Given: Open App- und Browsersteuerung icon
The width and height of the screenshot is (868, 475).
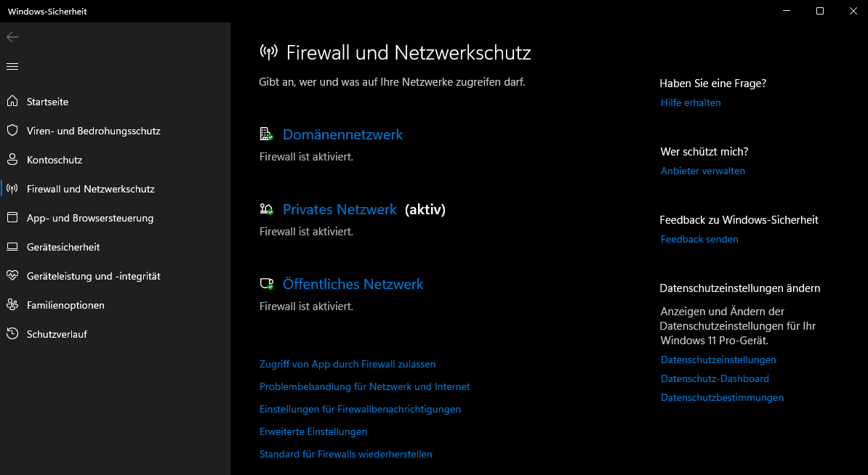Looking at the screenshot, I should pos(12,217).
